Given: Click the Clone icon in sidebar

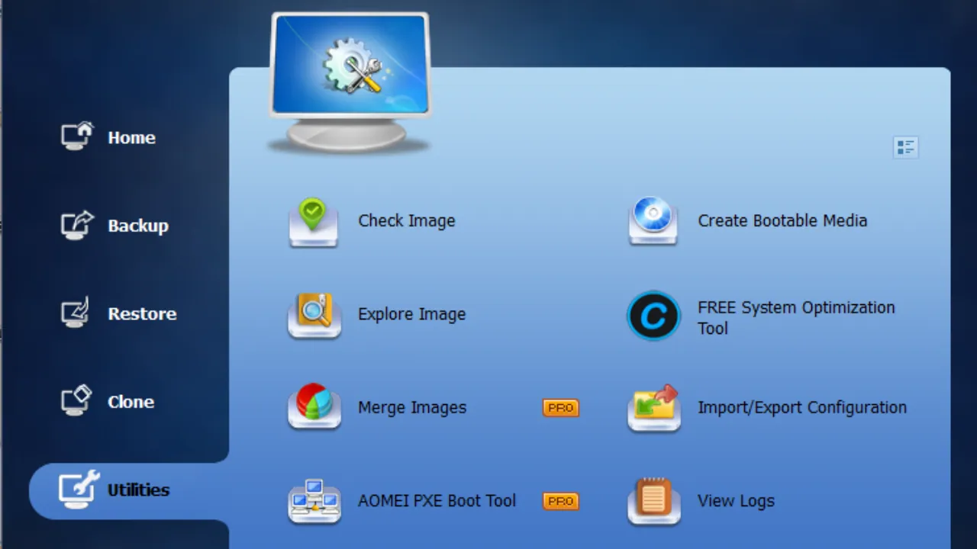Looking at the screenshot, I should coord(77,401).
